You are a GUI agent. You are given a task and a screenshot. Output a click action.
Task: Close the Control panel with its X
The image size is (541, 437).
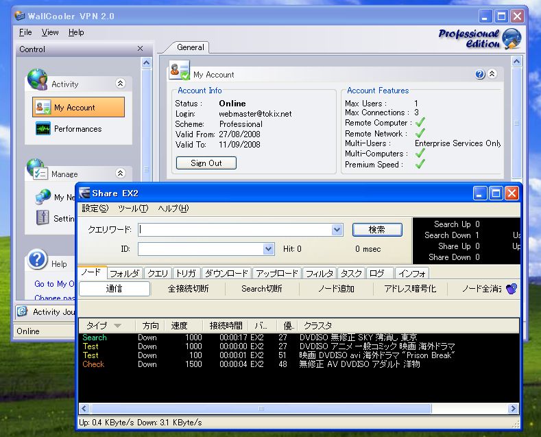click(x=140, y=49)
